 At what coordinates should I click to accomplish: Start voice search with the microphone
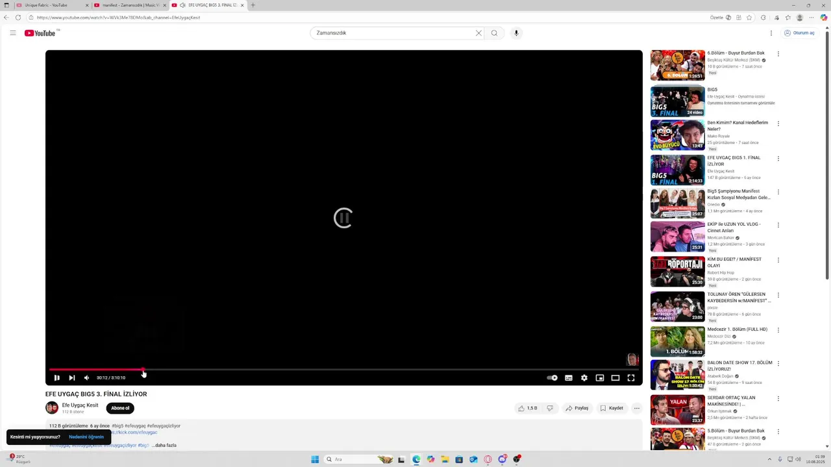(516, 33)
